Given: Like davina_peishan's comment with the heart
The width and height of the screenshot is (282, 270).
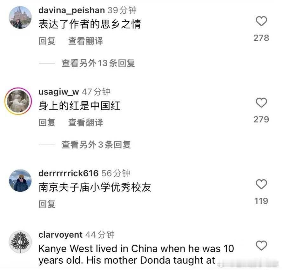Looking at the screenshot, I should point(261,21).
